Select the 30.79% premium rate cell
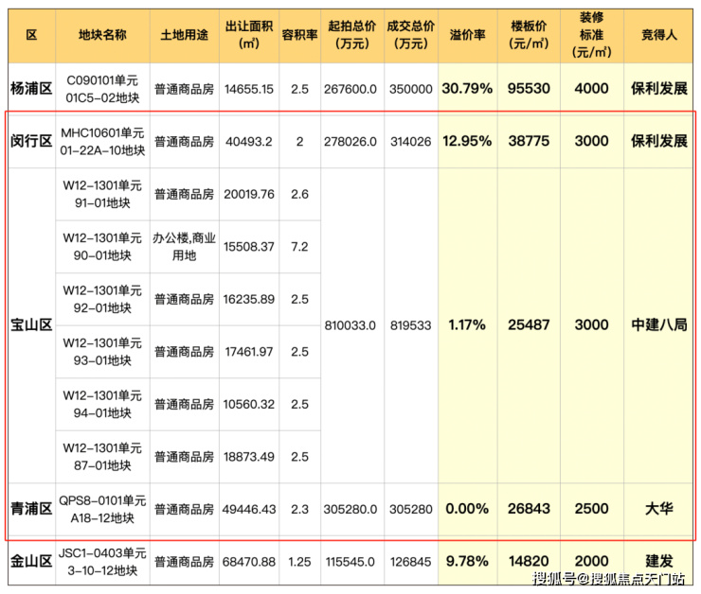This screenshot has width=701, height=594. click(x=468, y=89)
